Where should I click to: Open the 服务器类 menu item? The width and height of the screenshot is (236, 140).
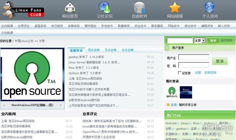pyautogui.click(x=157, y=26)
